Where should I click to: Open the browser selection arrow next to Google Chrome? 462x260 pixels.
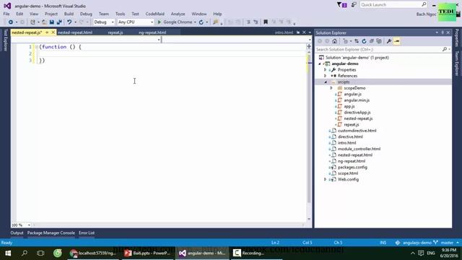[x=195, y=22]
